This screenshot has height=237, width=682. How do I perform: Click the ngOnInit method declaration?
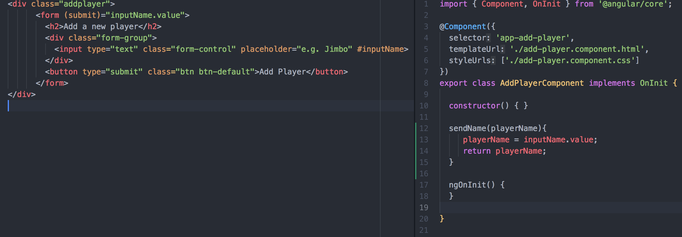point(467,185)
